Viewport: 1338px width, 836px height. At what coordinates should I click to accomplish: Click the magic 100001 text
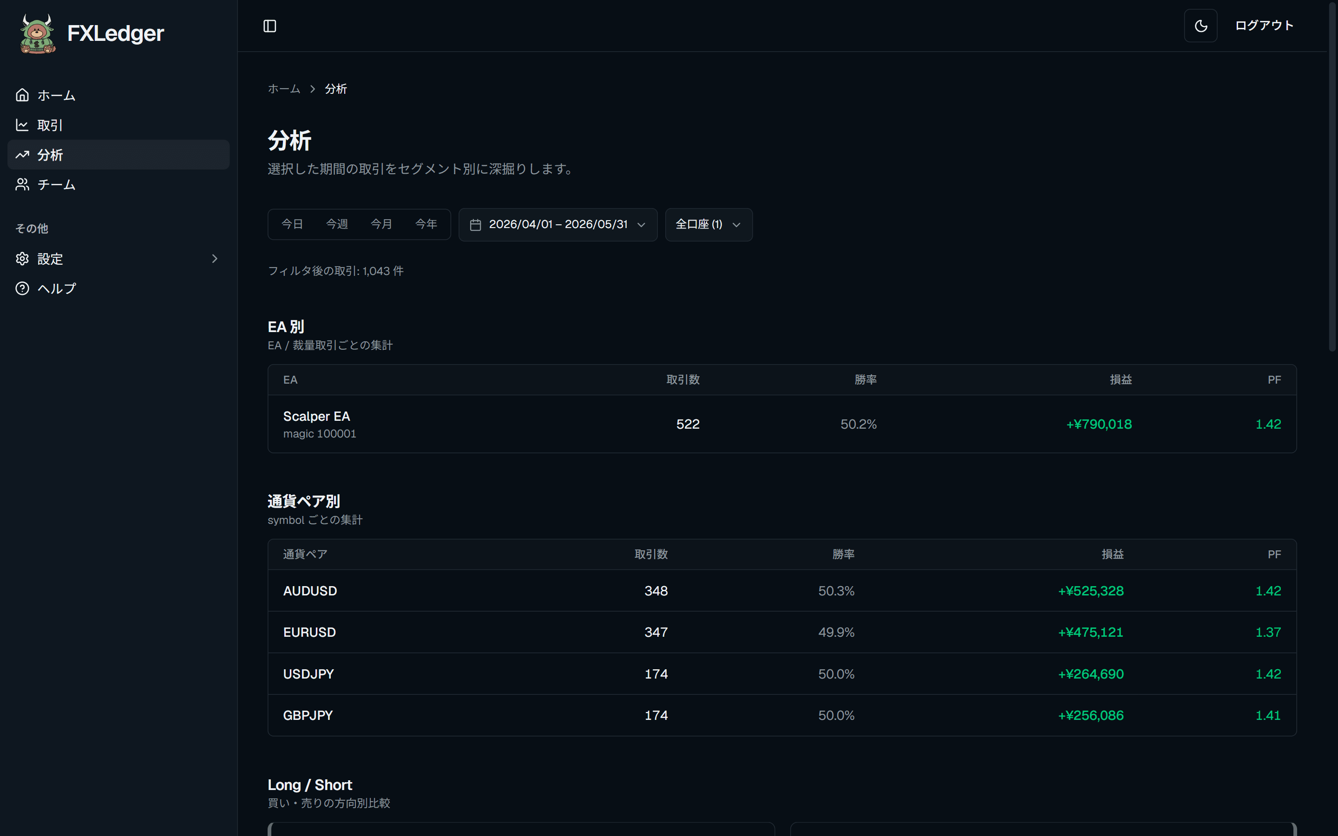click(x=320, y=434)
